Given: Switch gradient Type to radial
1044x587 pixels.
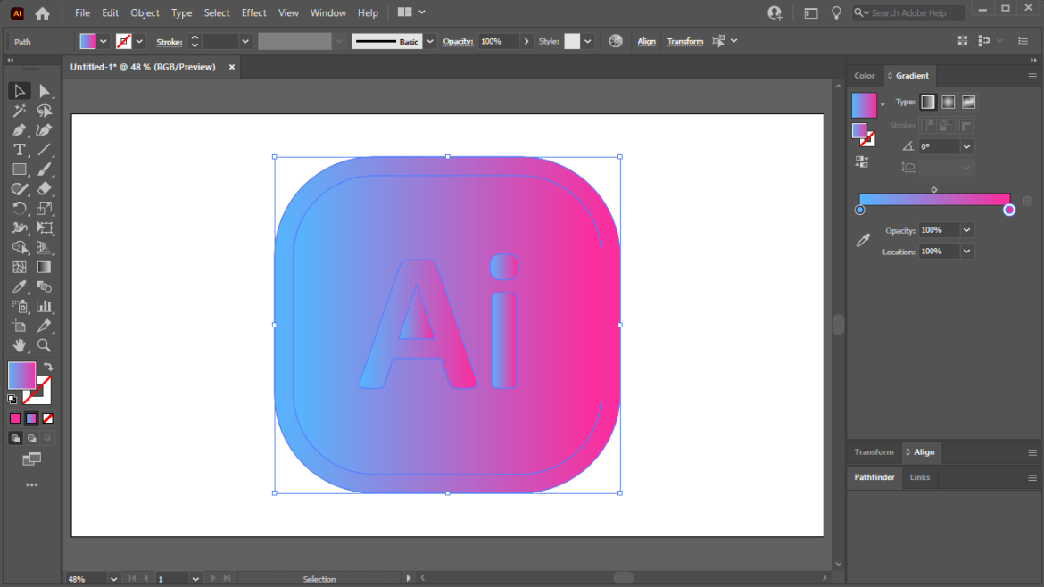Looking at the screenshot, I should point(948,102).
